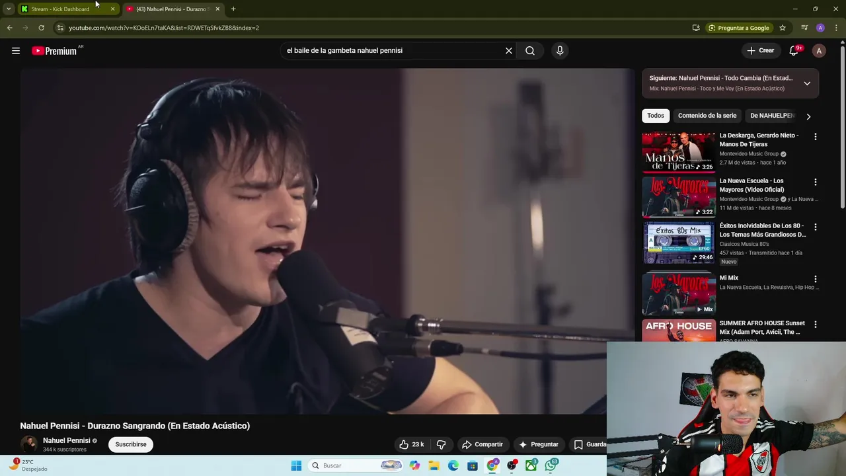The height and width of the screenshot is (476, 846).
Task: Open Microsoft Store from taskbar
Action: pyautogui.click(x=473, y=465)
